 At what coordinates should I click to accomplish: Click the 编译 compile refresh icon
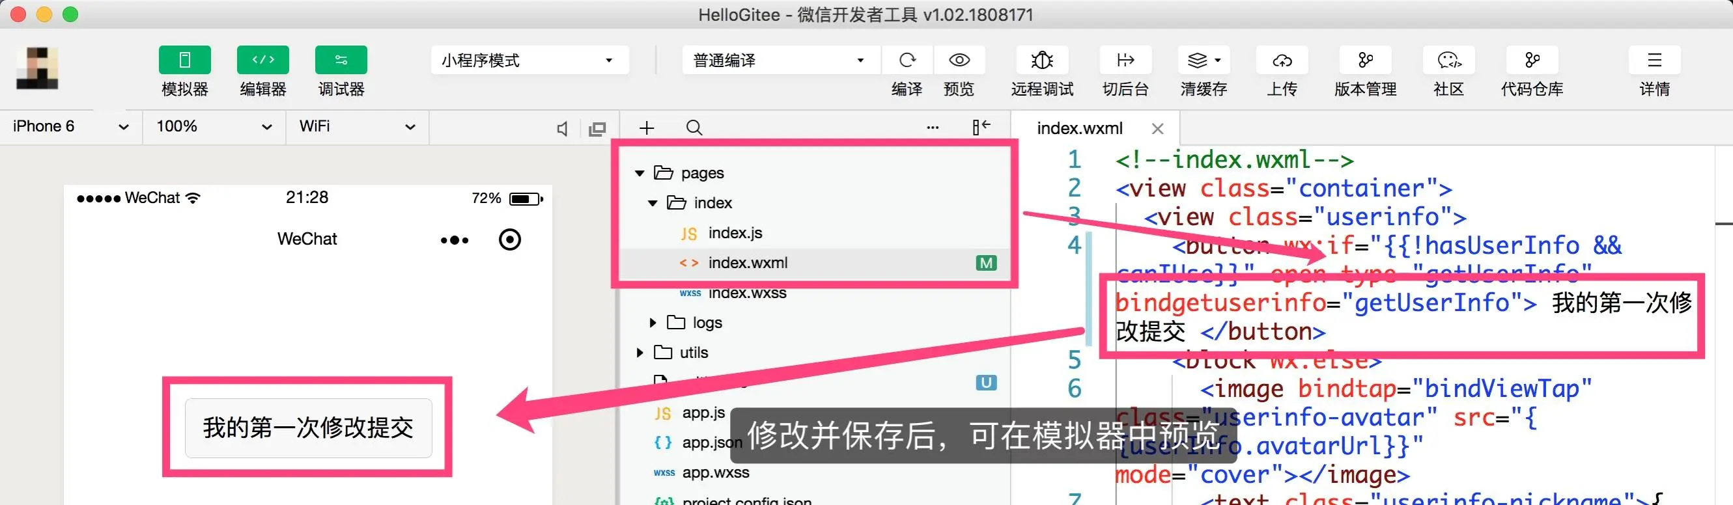point(907,60)
